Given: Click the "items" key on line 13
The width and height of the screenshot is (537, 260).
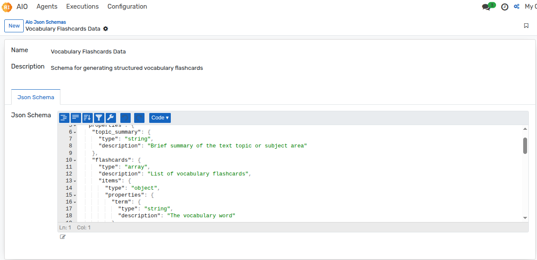Looking at the screenshot, I should coord(110,181).
